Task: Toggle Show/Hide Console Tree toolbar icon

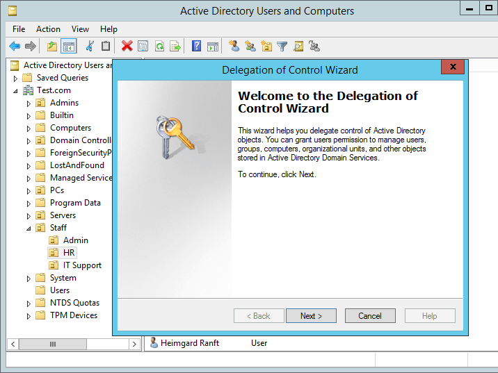Action: click(x=69, y=47)
